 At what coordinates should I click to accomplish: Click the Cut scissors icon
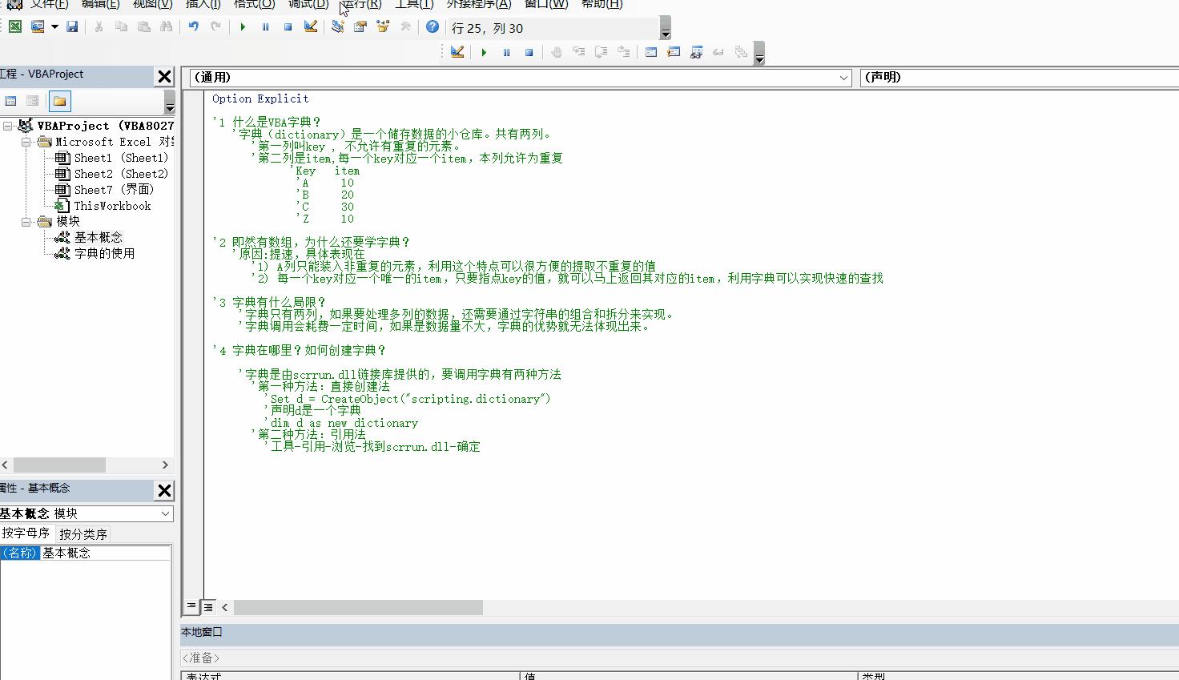point(99,27)
